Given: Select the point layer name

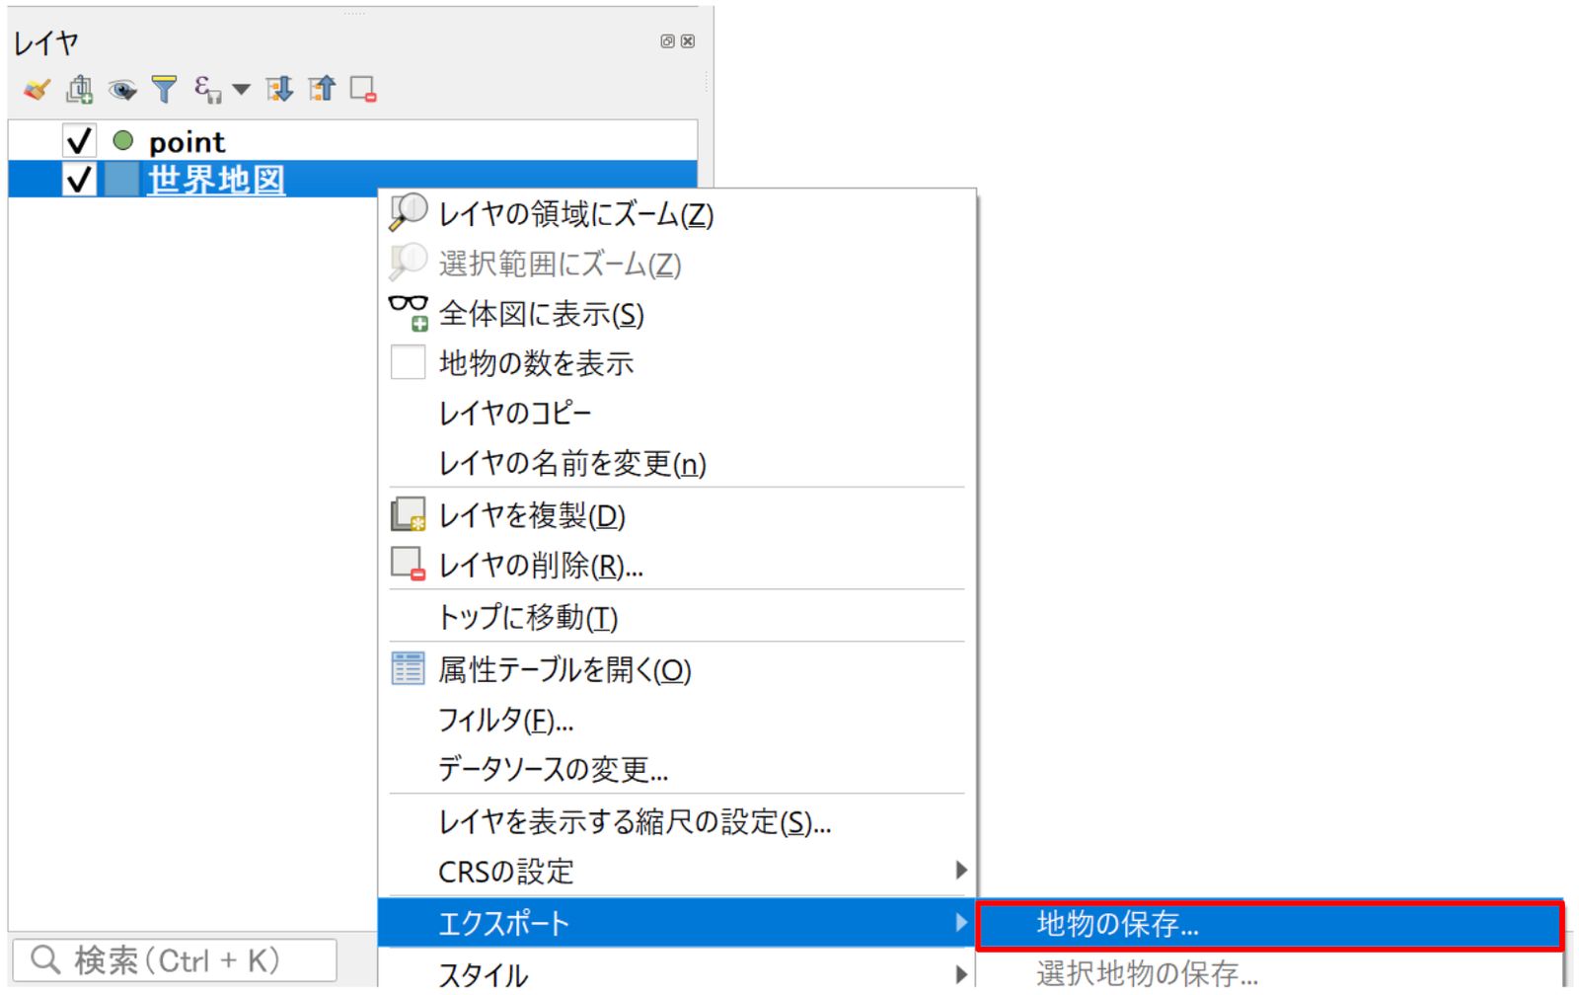Looking at the screenshot, I should 188,142.
